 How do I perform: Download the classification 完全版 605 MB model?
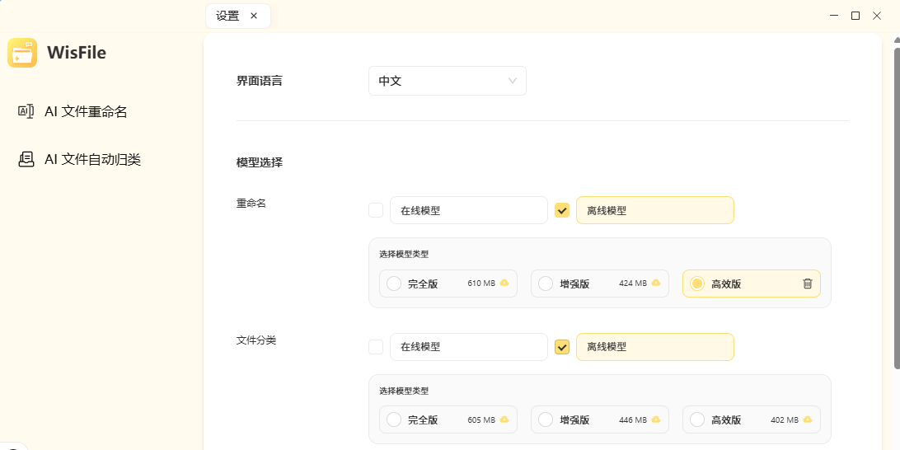504,420
